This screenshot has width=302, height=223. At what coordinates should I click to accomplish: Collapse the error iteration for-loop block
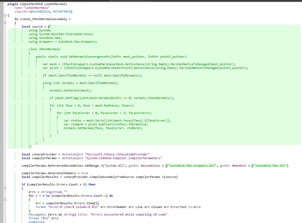coord(5,199)
